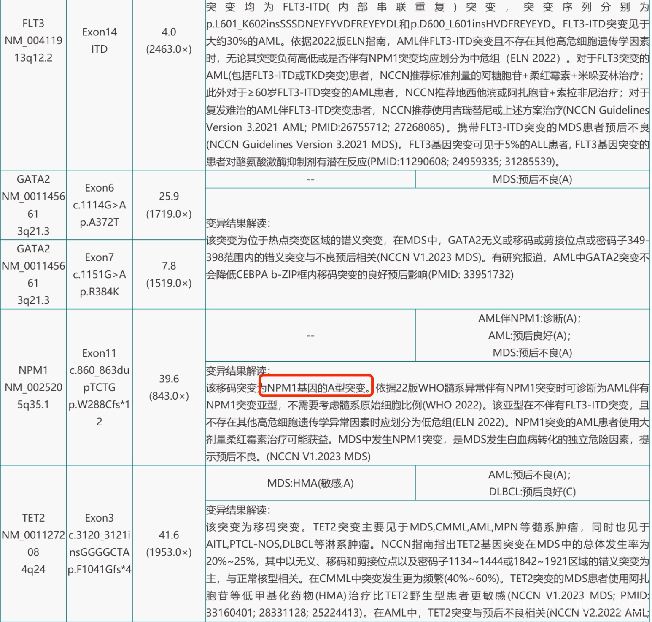Select the 41.6 (1953.0×) frequency cell
Viewport: 652px width, 622px height.
(169, 543)
